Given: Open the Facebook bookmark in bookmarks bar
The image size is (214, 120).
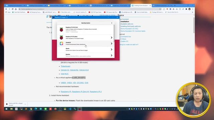Looking at the screenshot, I should click(126, 12).
